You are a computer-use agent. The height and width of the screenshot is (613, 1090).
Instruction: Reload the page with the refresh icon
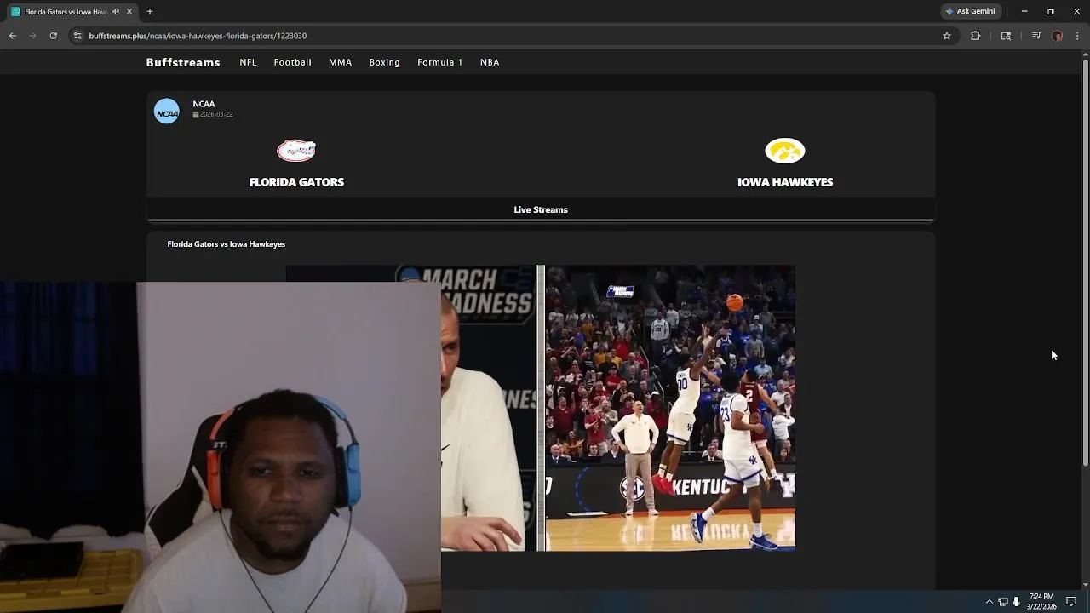[53, 36]
